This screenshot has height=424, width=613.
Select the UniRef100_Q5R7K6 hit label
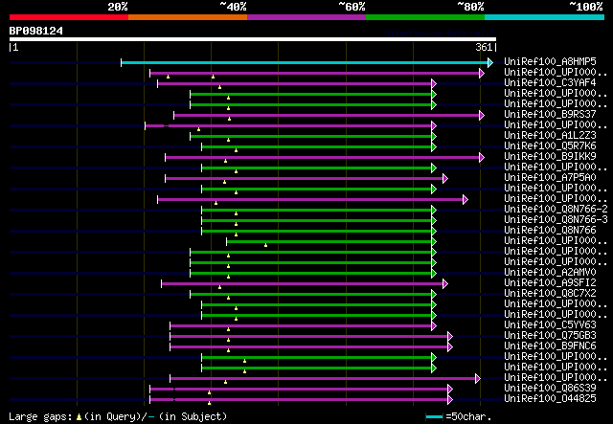point(550,146)
